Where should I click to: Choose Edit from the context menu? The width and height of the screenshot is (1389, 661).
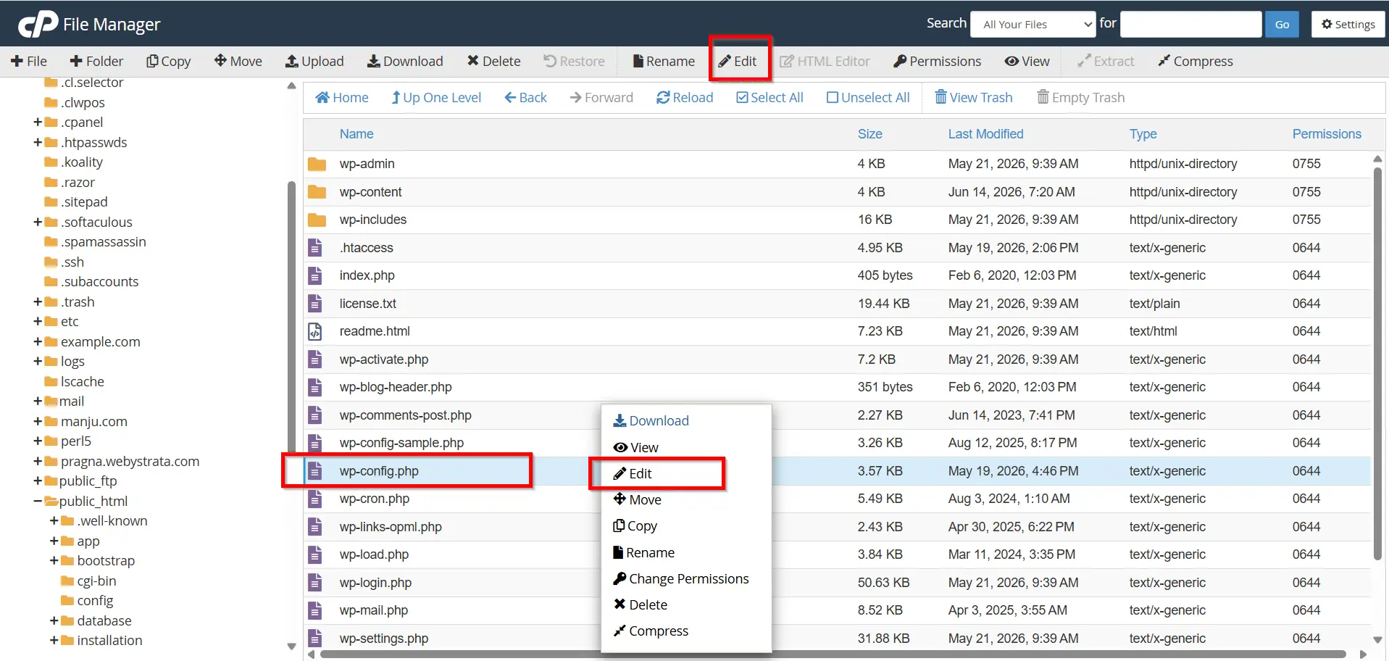(x=633, y=474)
